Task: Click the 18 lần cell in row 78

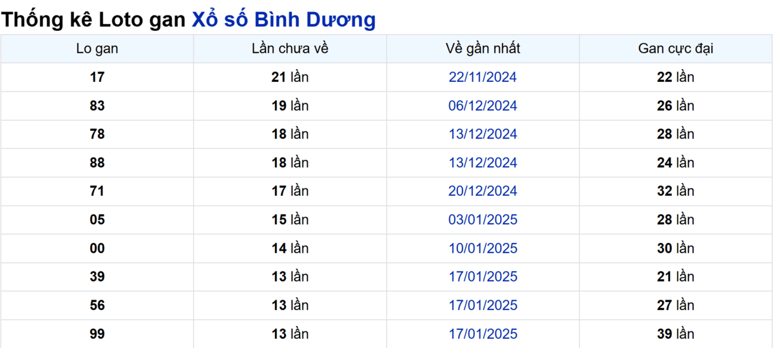Action: tap(290, 134)
